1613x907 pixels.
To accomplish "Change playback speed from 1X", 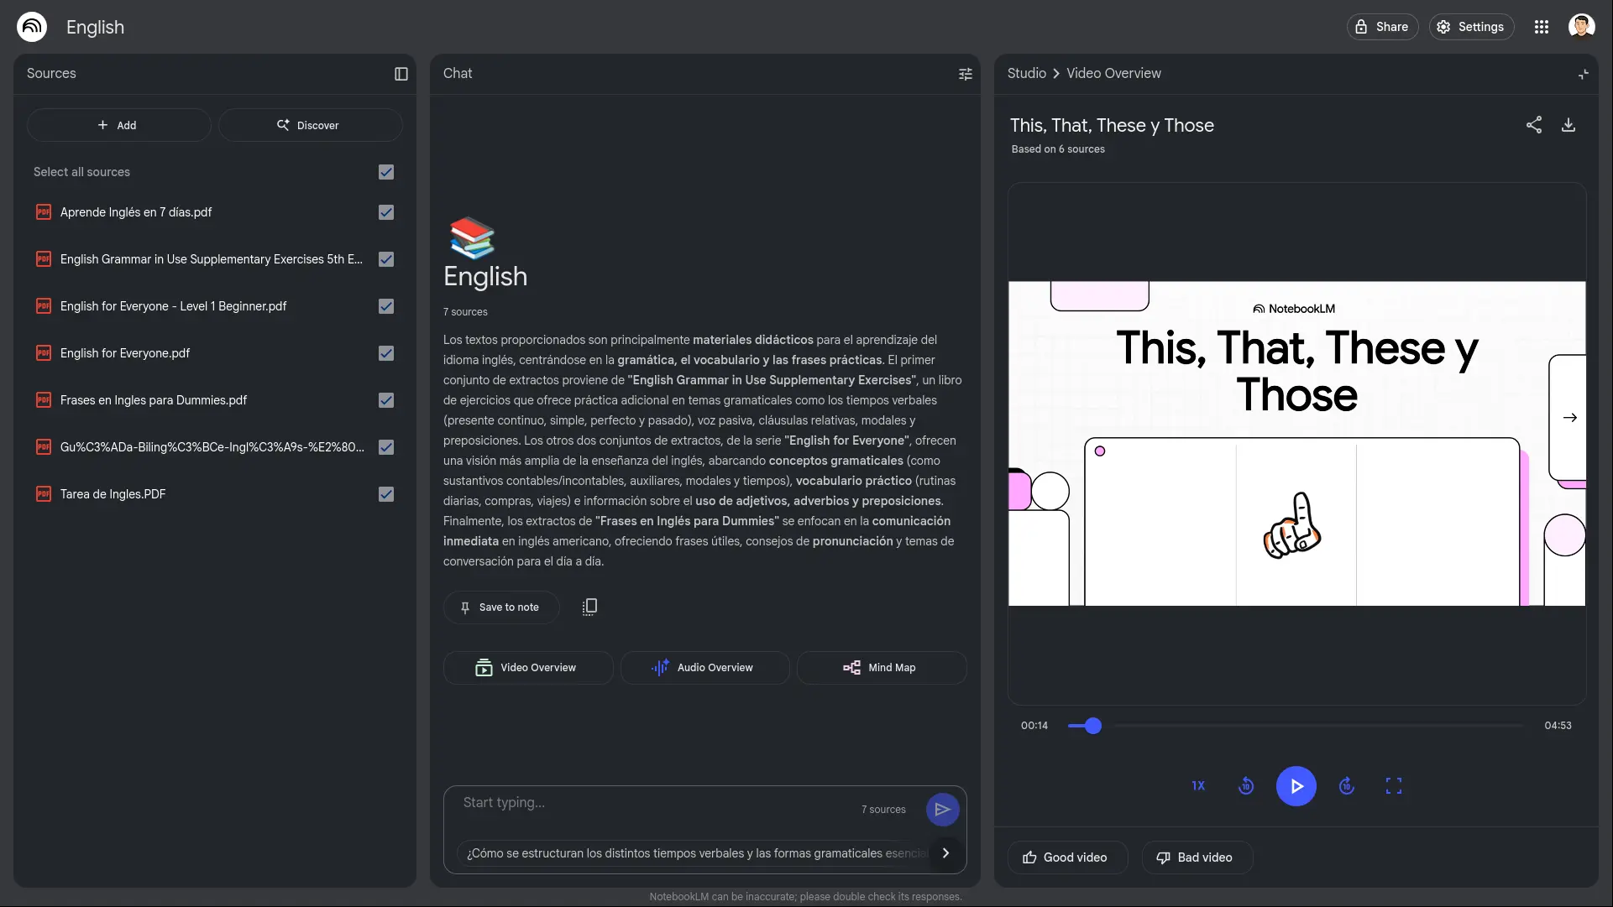I will pos(1198,786).
